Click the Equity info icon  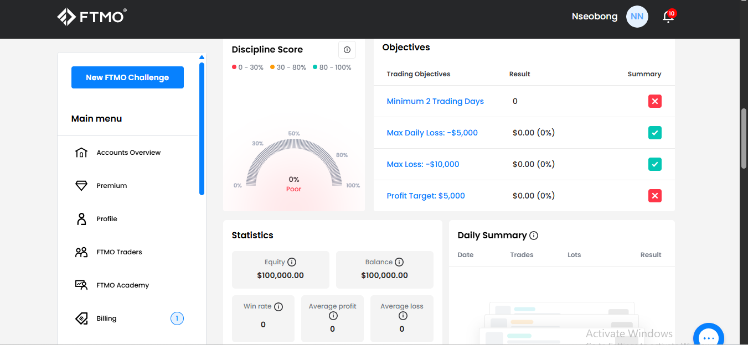292,262
